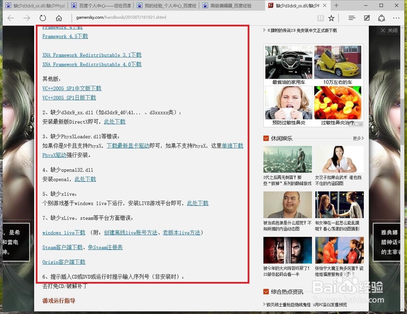
Task: Open XNA Framework Redistributable 4.0下载 link
Action: tap(92, 64)
